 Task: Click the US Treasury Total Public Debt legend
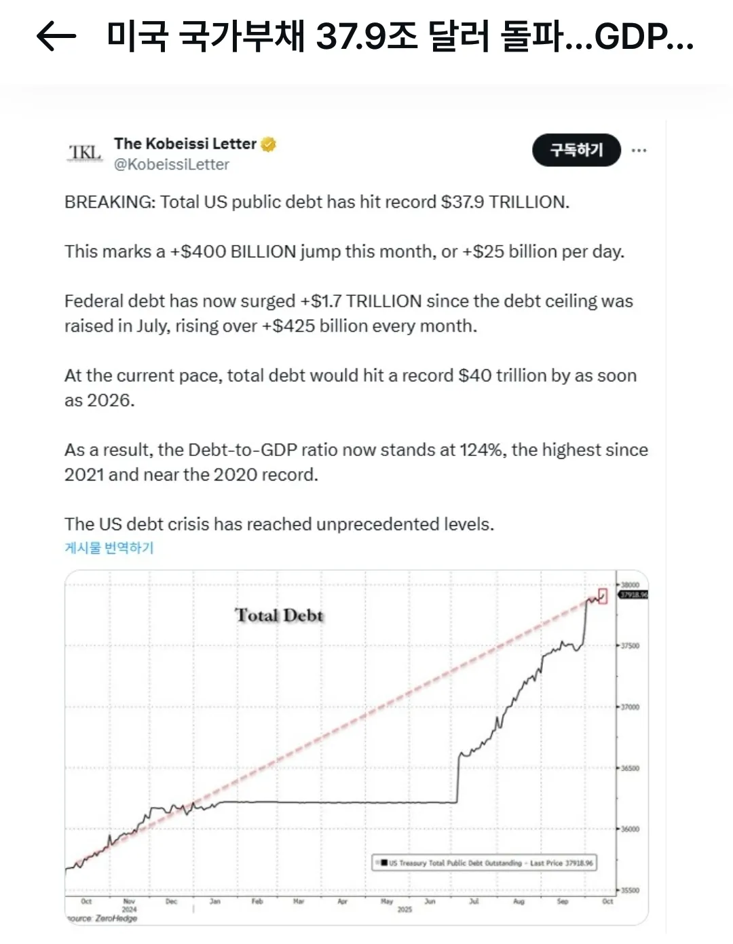pos(484,863)
